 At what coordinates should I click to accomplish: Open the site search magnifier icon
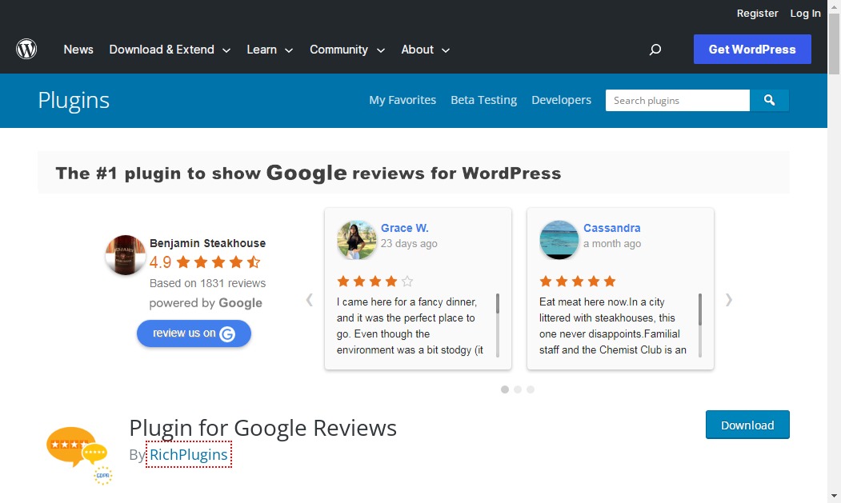click(x=655, y=50)
